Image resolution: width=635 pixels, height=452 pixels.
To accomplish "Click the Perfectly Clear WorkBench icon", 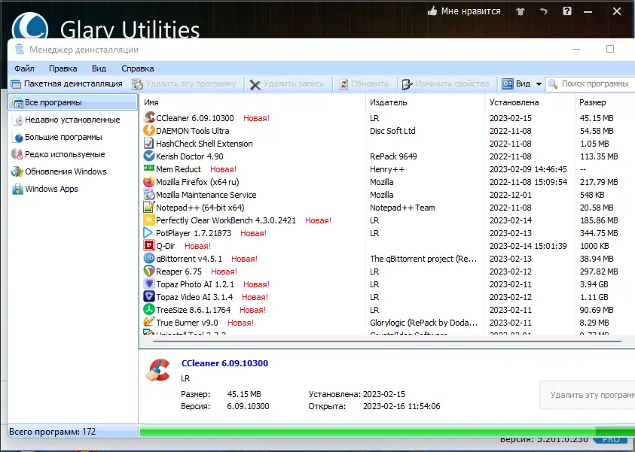I will (149, 220).
